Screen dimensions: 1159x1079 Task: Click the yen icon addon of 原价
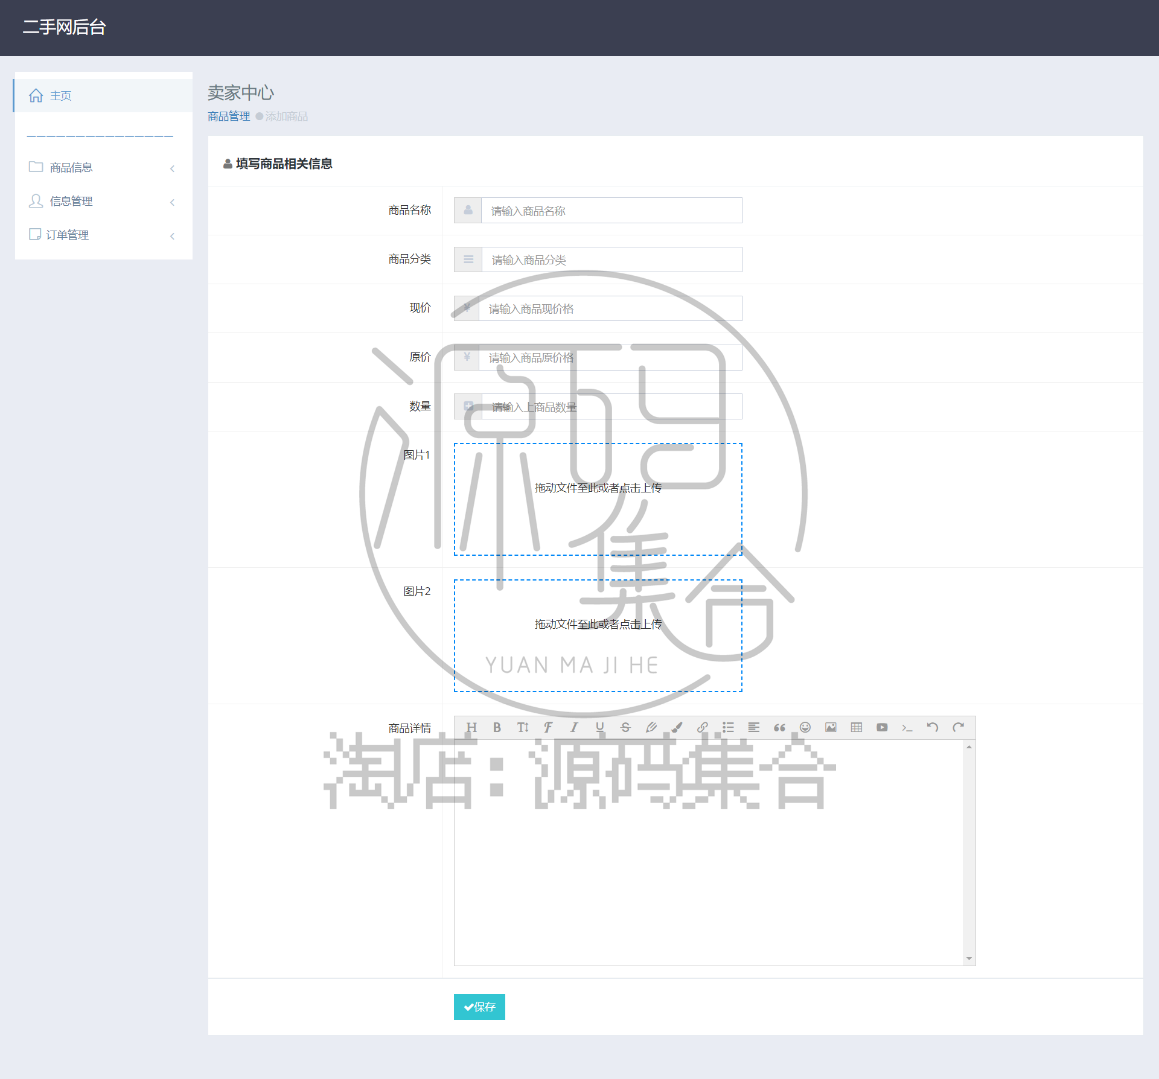tap(467, 358)
